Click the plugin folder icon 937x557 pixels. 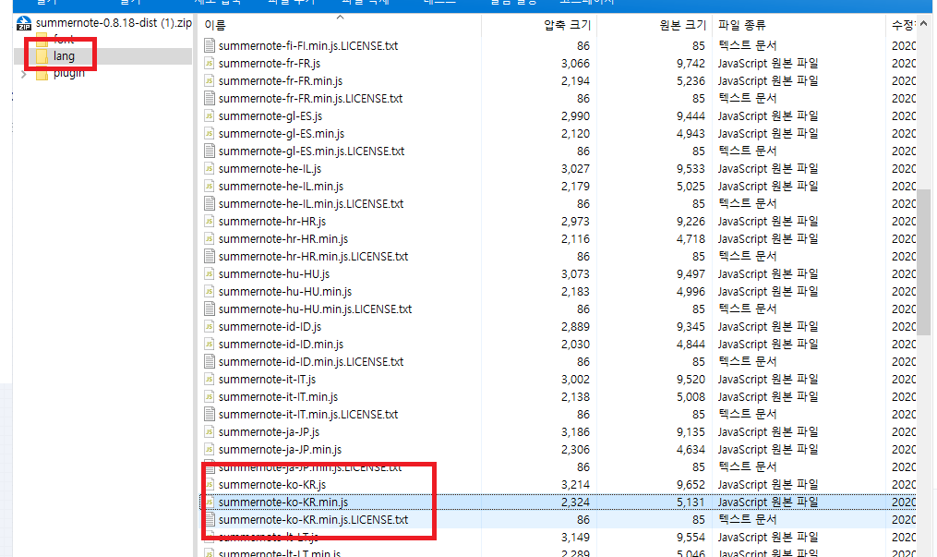pos(42,74)
